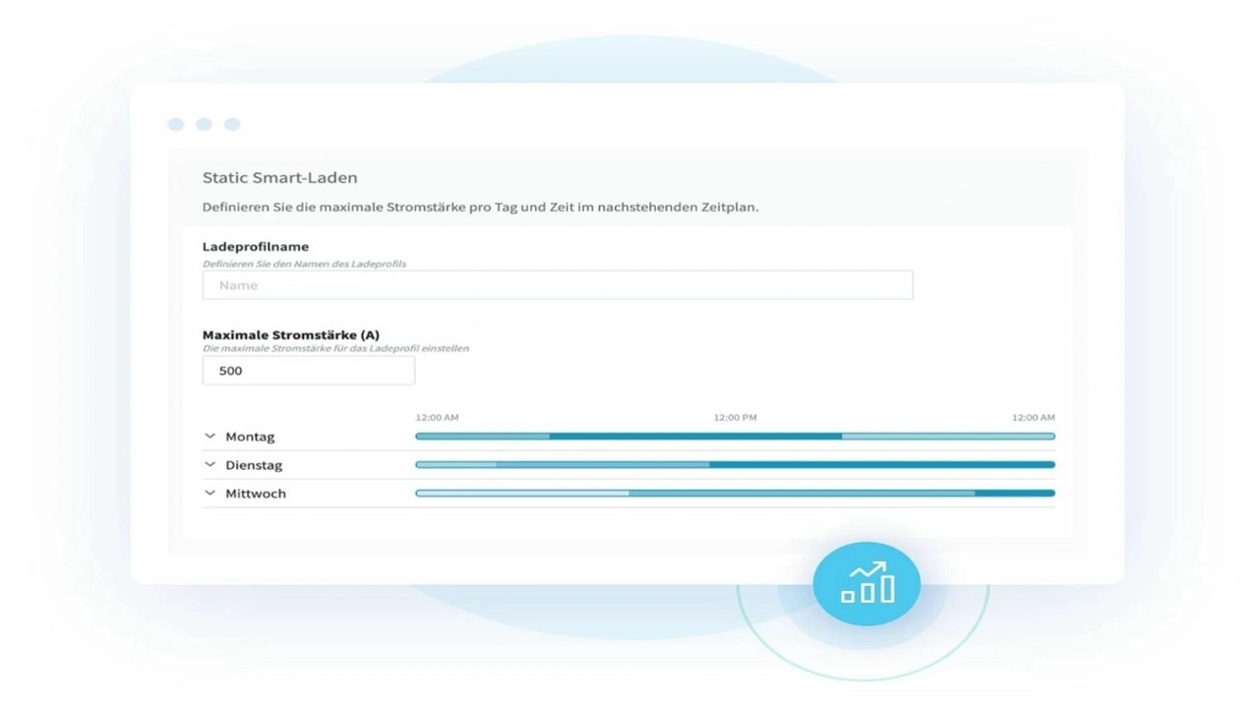Click the light evening segment of Montag timeline
Image resolution: width=1259 pixels, height=709 pixels.
click(x=947, y=437)
